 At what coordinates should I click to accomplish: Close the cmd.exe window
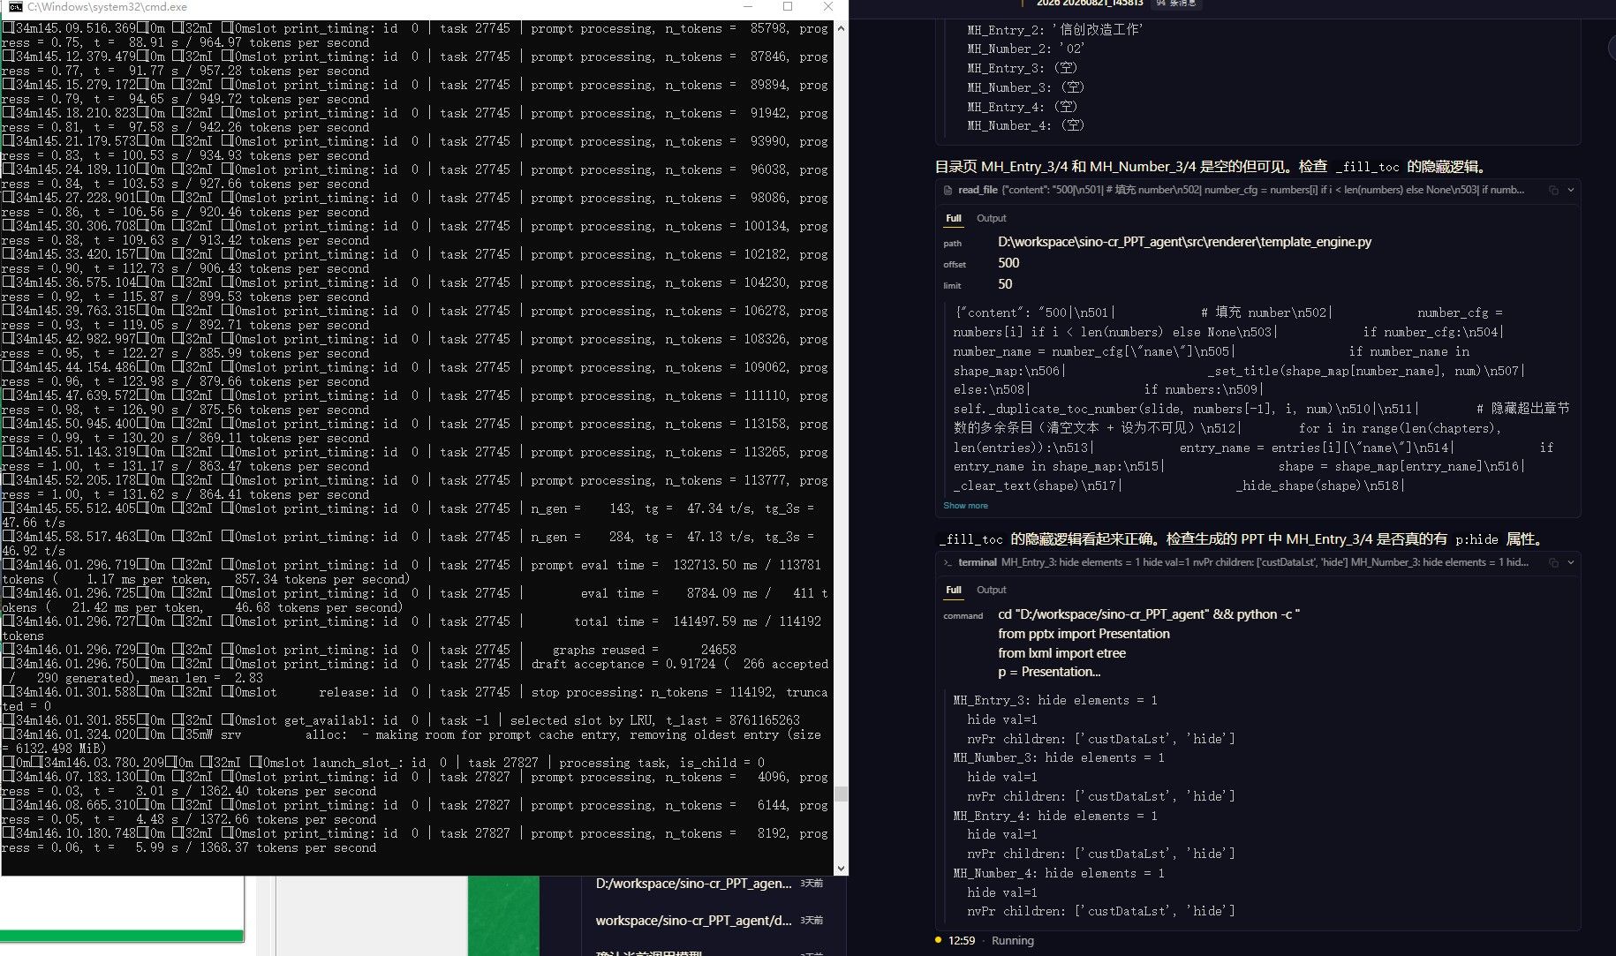point(828,7)
